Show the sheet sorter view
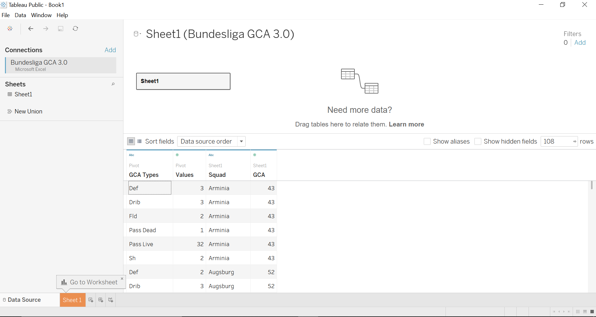This screenshot has width=596, height=317. click(578, 312)
